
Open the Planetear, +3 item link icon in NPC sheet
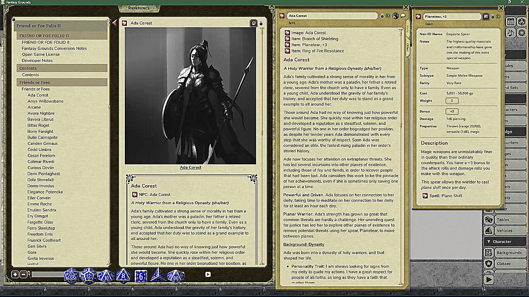pyautogui.click(x=287, y=45)
